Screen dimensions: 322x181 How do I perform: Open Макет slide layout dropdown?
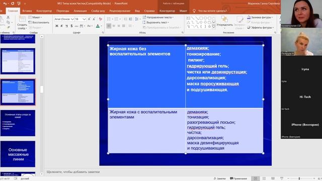35,17
